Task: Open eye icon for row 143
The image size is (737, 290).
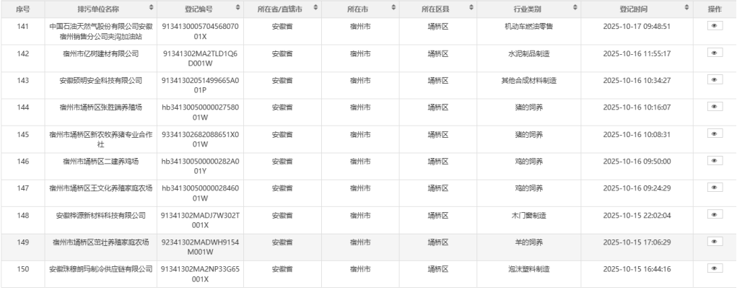Action: click(715, 79)
